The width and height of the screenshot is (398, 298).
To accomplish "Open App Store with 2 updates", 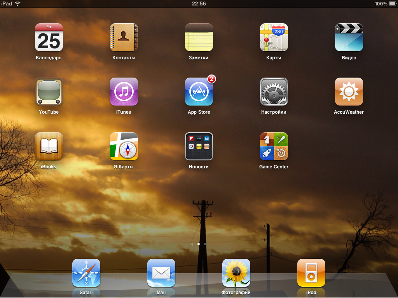I will coord(199,92).
